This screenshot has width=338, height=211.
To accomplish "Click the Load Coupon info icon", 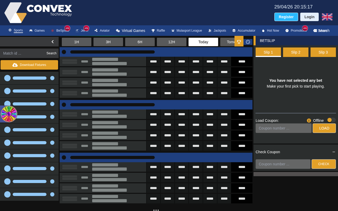I will (309, 121).
